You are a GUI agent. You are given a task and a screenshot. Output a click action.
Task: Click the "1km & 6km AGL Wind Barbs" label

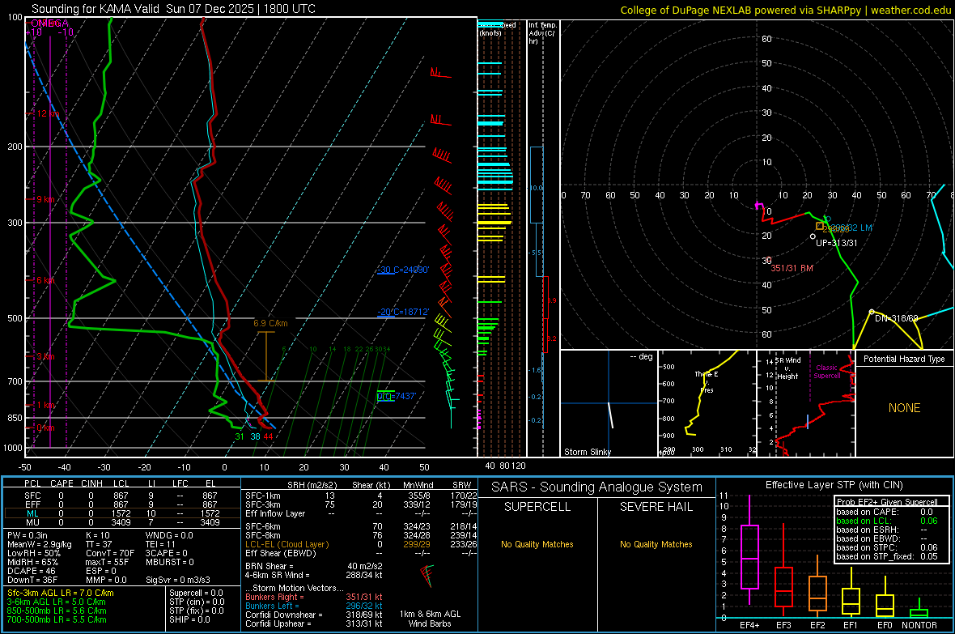430,619
